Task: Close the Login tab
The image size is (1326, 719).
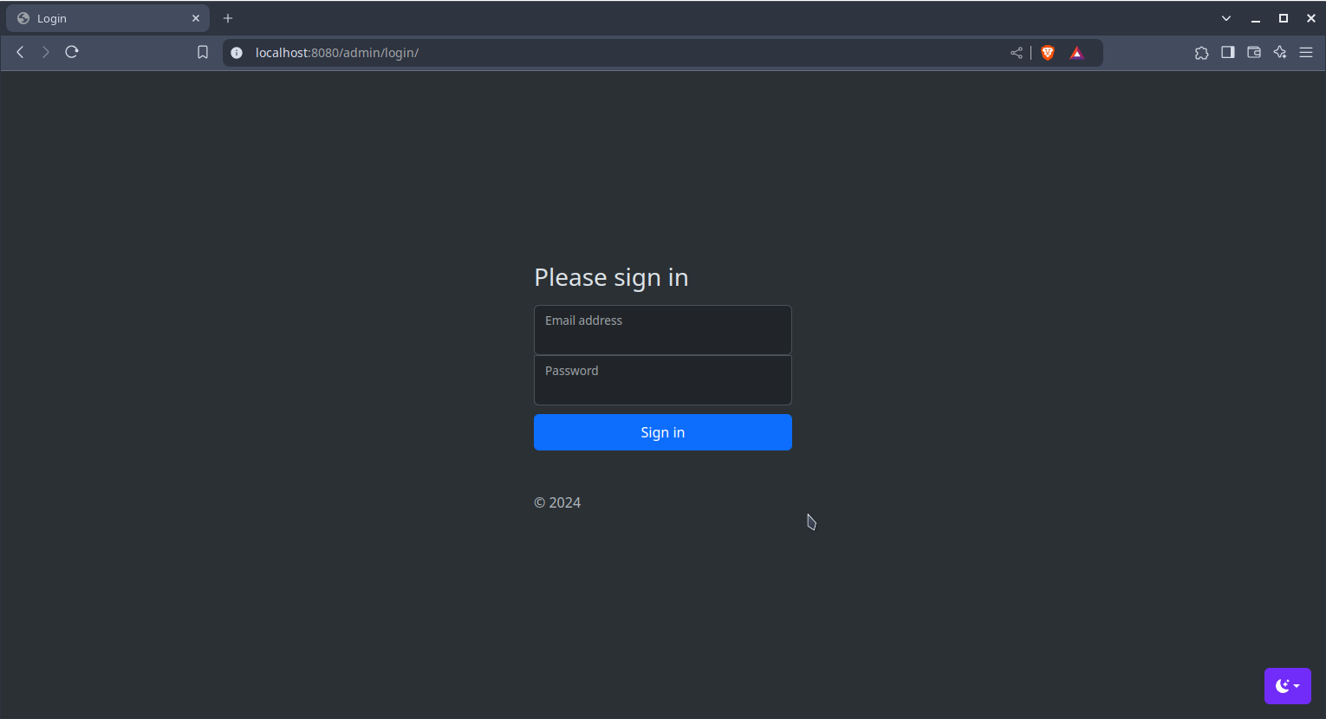Action: (x=196, y=18)
